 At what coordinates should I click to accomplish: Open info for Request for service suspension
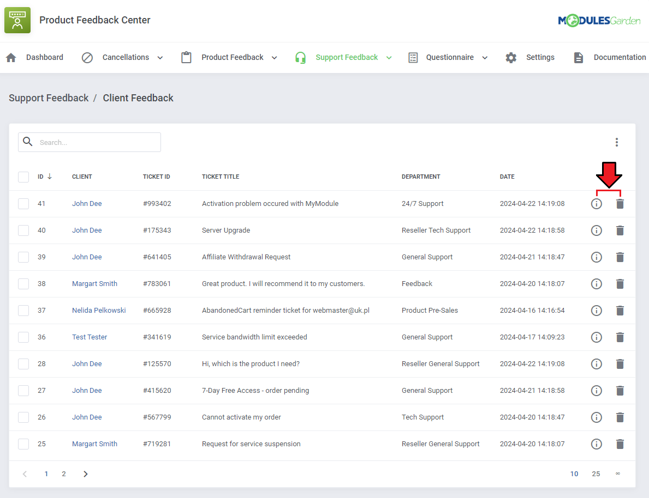tap(596, 444)
